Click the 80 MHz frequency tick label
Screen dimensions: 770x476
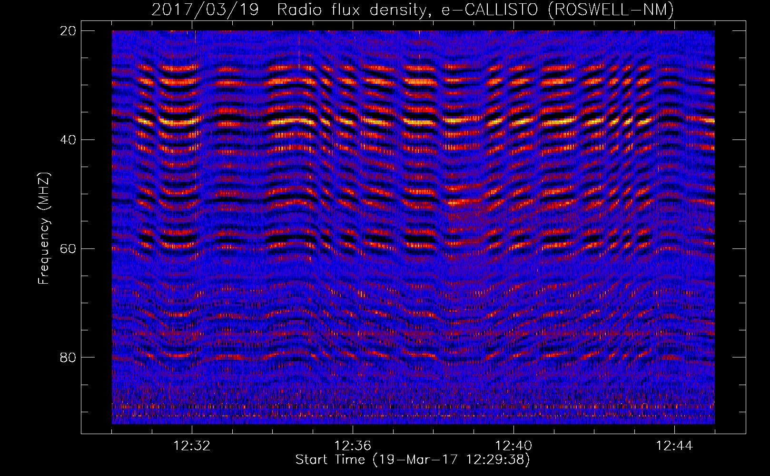click(x=68, y=357)
